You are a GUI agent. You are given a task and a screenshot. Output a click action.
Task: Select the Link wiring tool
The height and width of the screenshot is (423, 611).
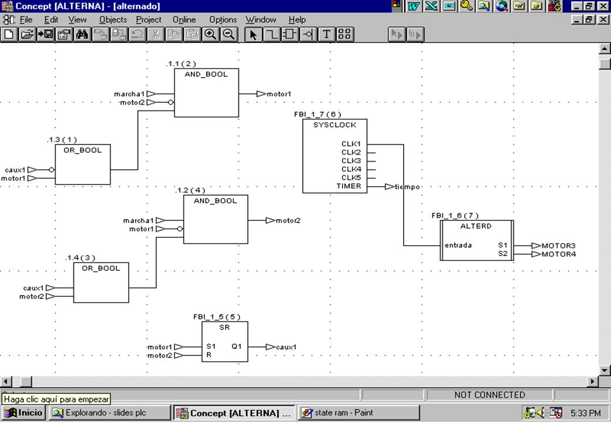(x=271, y=34)
